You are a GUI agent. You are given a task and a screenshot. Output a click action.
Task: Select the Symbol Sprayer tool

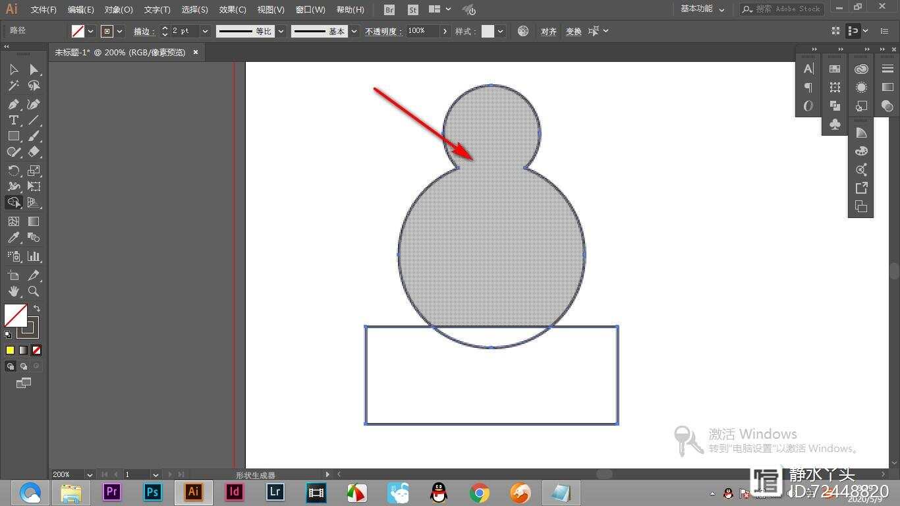pos(13,256)
